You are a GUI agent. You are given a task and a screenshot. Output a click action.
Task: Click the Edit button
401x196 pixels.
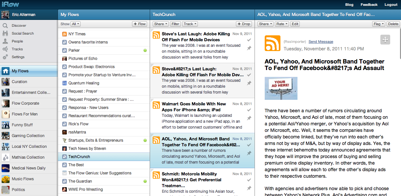295,24
